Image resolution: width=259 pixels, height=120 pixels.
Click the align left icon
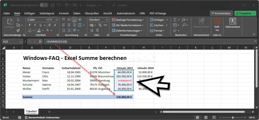coord(63,25)
